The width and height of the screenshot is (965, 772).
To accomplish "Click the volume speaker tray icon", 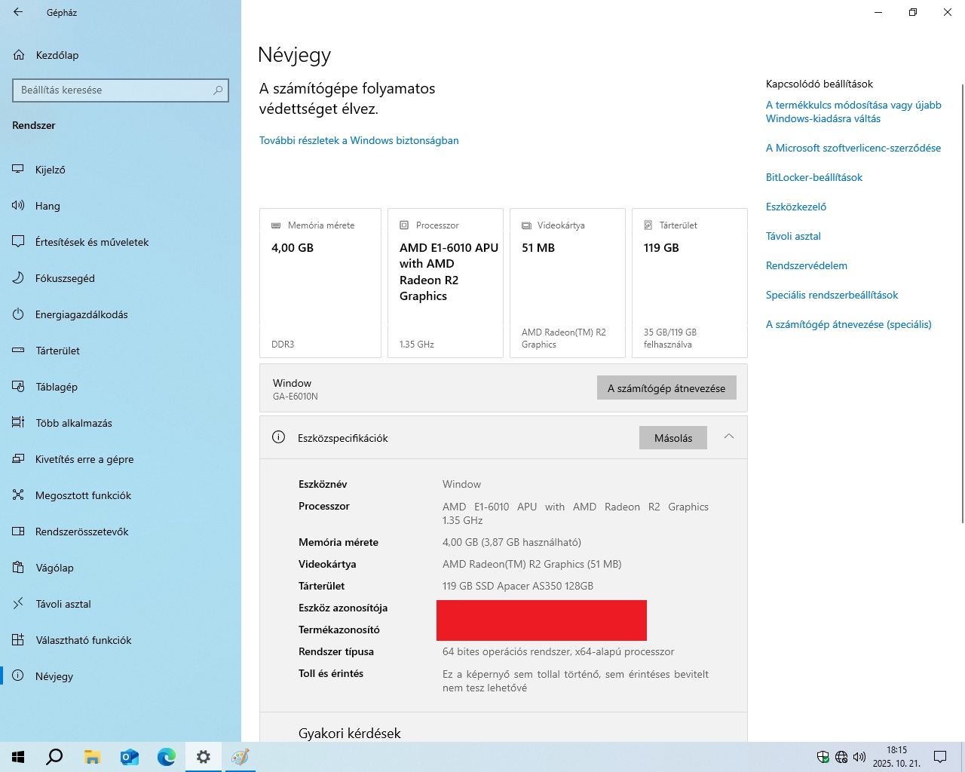I will 859,757.
